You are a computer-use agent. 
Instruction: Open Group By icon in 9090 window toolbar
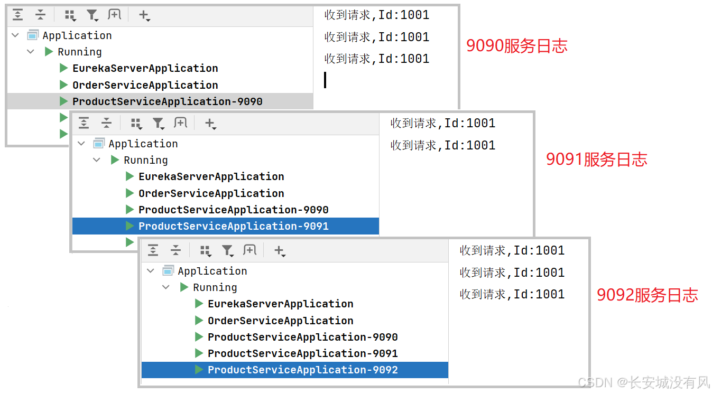(70, 15)
